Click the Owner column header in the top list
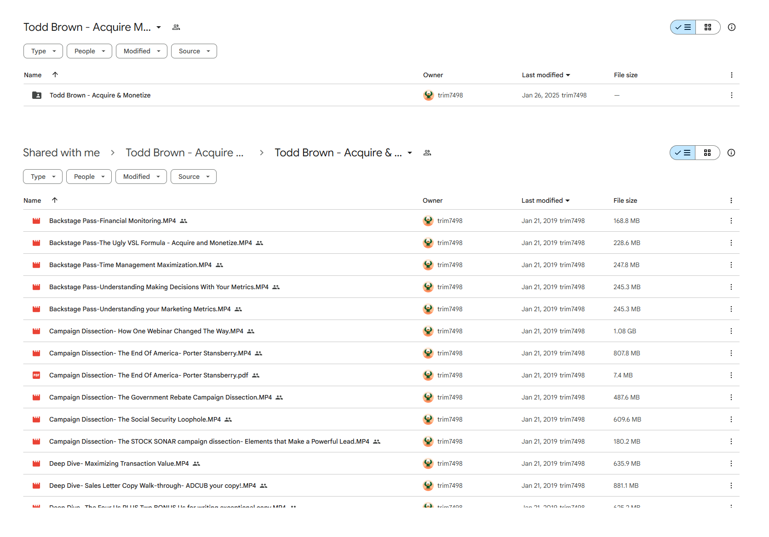This screenshot has width=769, height=537. [x=433, y=75]
